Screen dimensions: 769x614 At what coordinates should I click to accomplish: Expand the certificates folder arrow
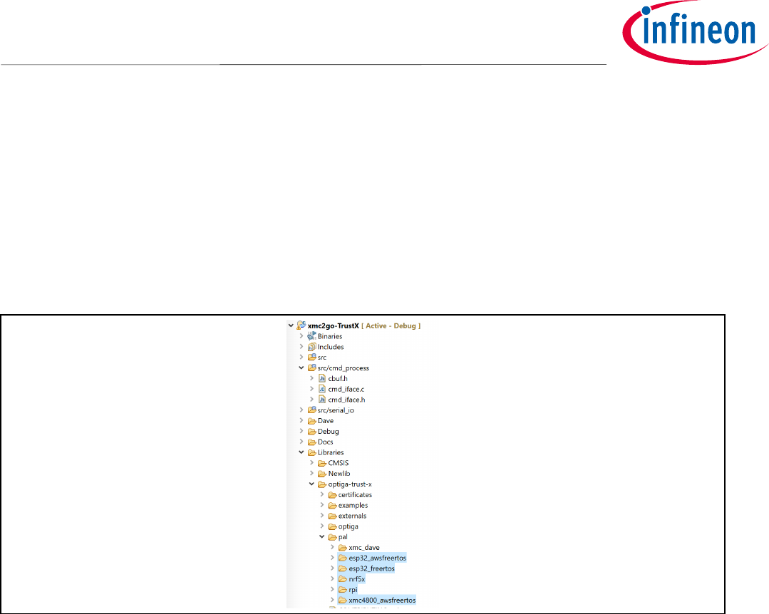[321, 494]
